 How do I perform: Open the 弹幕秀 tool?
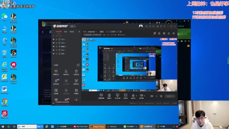(76, 91)
